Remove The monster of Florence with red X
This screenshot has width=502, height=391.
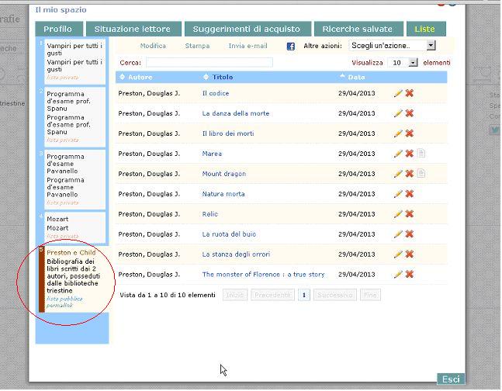409,275
